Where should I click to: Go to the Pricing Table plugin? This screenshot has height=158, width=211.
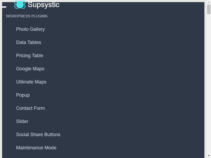[30, 56]
